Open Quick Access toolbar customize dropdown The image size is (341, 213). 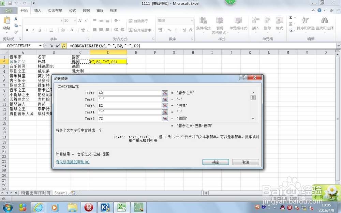coord(34,3)
